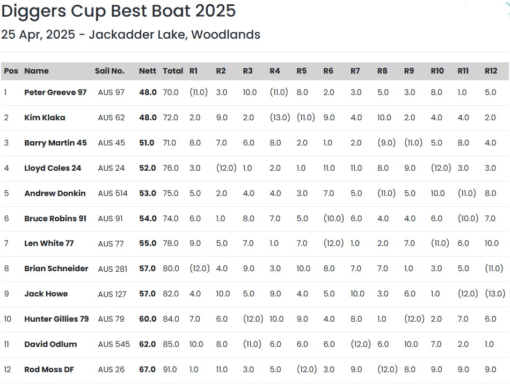Click the Nett column header
510x384 pixels.
(148, 71)
